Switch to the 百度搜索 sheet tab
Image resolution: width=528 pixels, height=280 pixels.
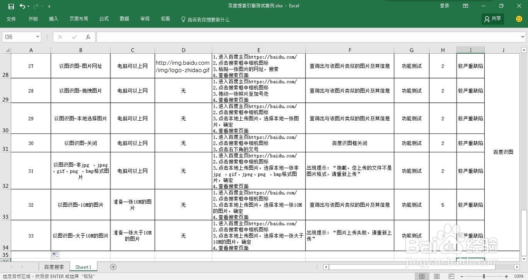point(54,267)
